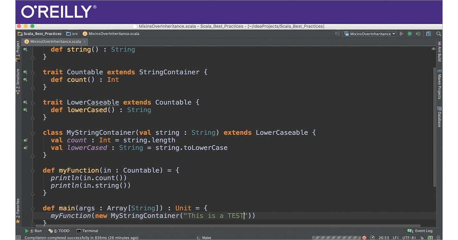
Task: Toggle read-only mode via status bar lock
Action: point(422,237)
